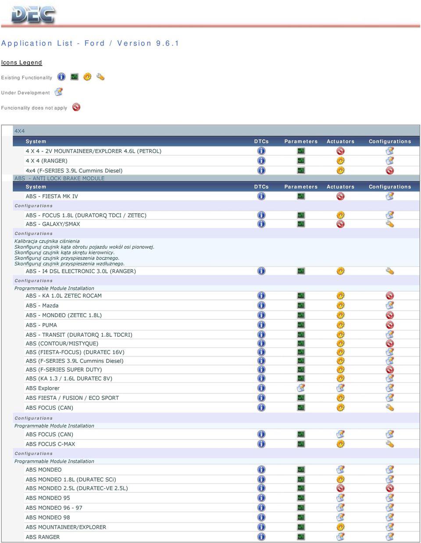Click Parameters icon for ABS - Mazda
421x543 pixels.
(x=301, y=305)
